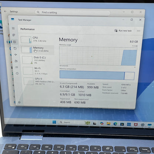Open the Services icon in sidebar
Screen dimensions: 154x154
tap(17, 73)
